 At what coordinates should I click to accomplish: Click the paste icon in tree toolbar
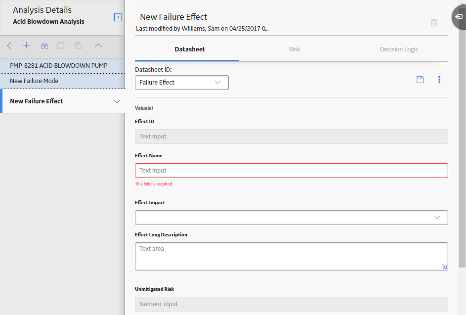78,45
